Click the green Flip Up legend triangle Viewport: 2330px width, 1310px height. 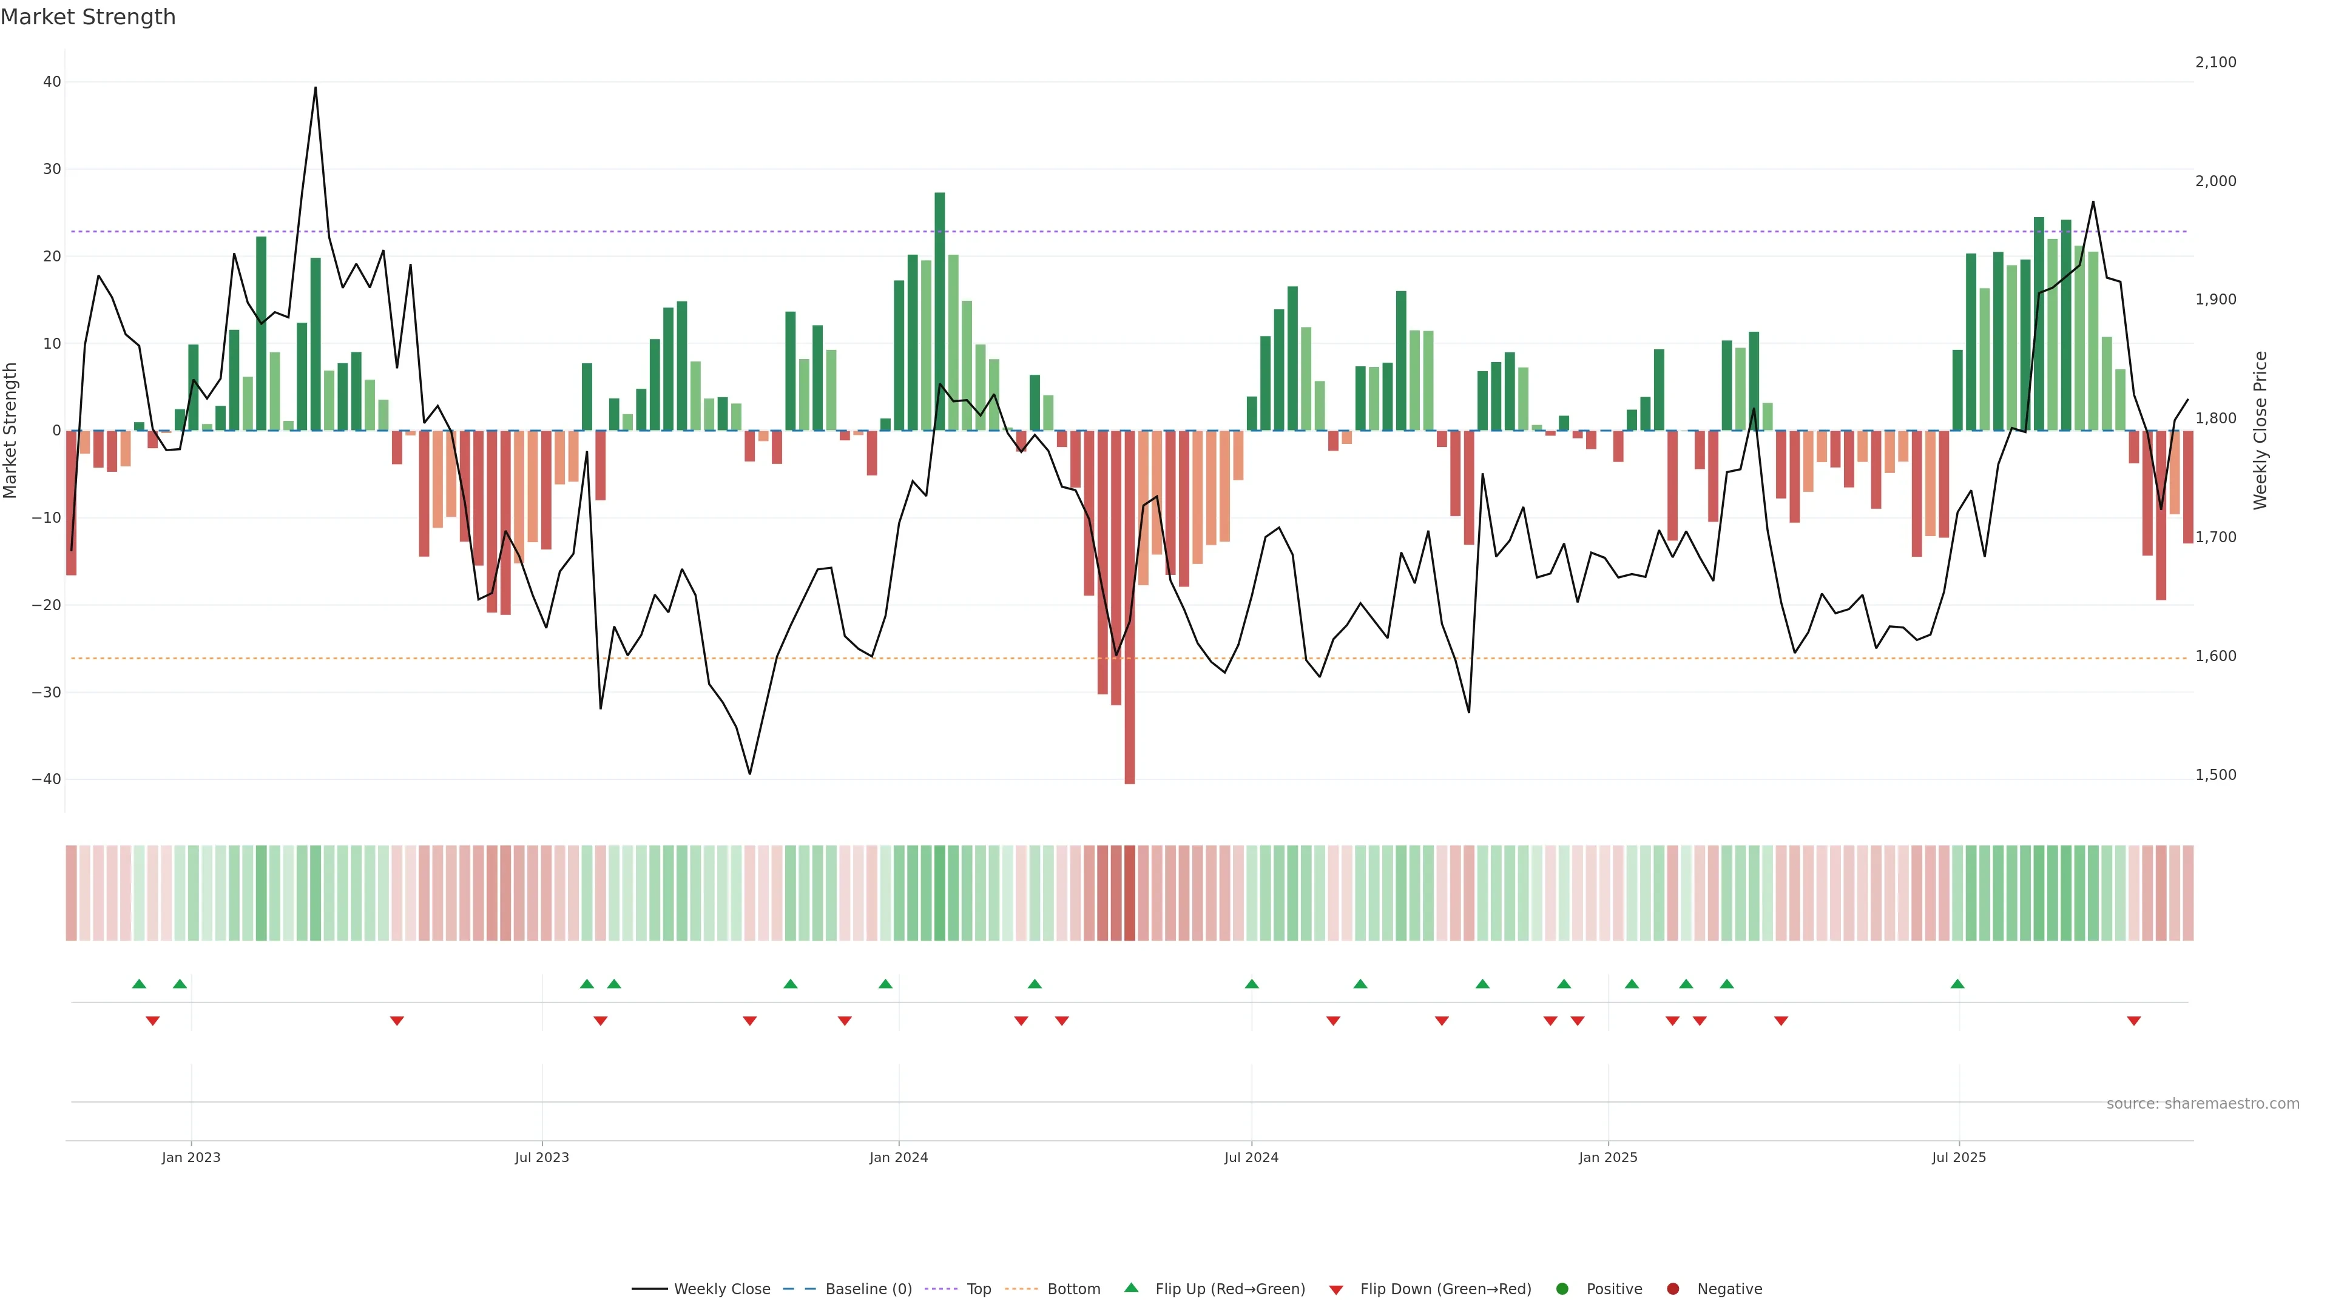pos(1130,1288)
